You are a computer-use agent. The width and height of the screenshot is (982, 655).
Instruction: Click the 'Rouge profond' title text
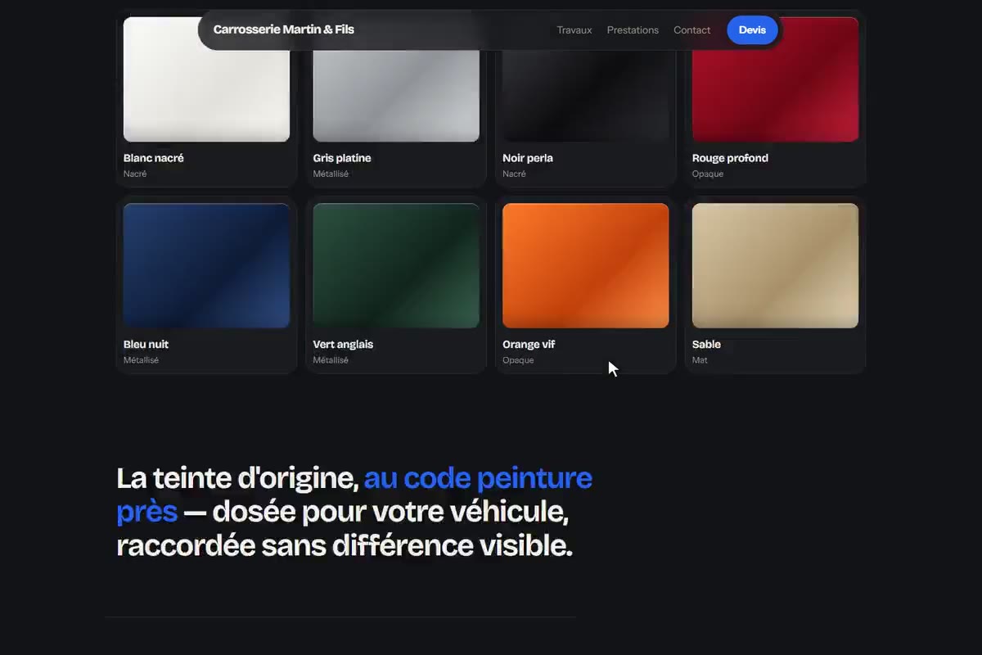pyautogui.click(x=730, y=158)
